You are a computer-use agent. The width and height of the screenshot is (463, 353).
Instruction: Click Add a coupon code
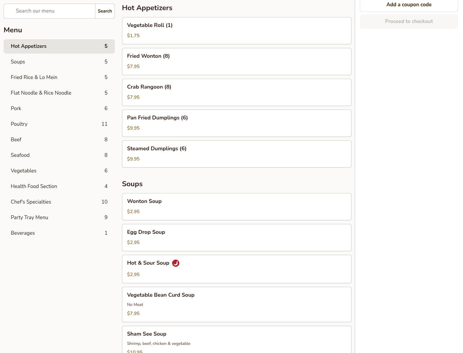pos(409,5)
